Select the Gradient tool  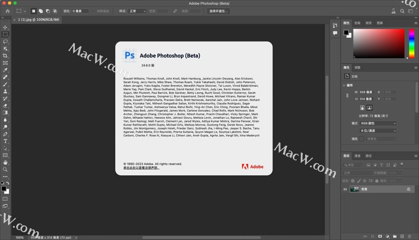(5, 113)
